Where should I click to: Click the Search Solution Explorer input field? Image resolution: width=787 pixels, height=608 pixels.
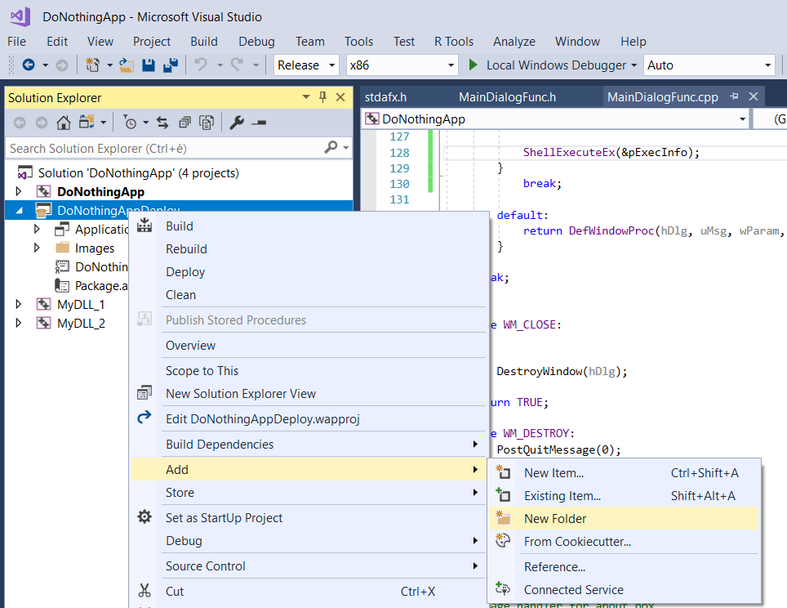[166, 148]
